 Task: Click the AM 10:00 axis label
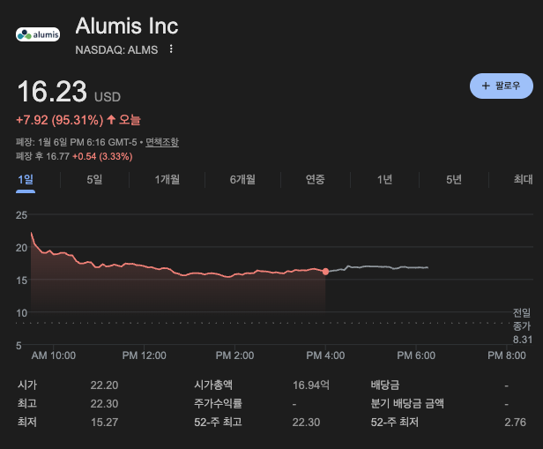[x=53, y=355]
